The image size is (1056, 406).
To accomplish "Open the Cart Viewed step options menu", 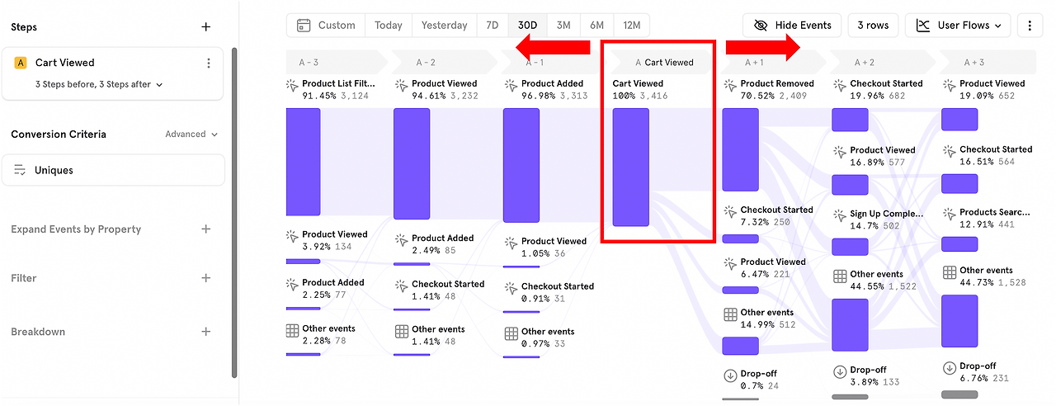I will (209, 63).
